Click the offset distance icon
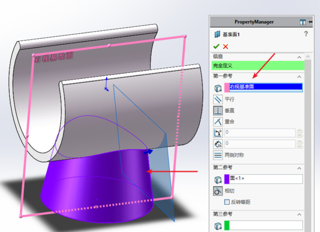Screen dimensions: 320x232 [218, 144]
